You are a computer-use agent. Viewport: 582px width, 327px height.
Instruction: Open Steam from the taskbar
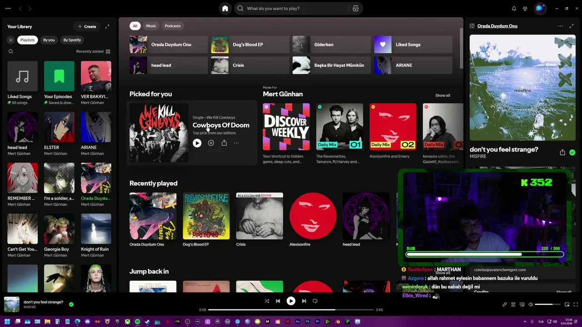(x=147, y=322)
